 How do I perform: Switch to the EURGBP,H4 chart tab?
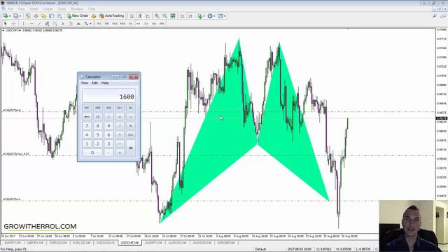(x=226, y=243)
